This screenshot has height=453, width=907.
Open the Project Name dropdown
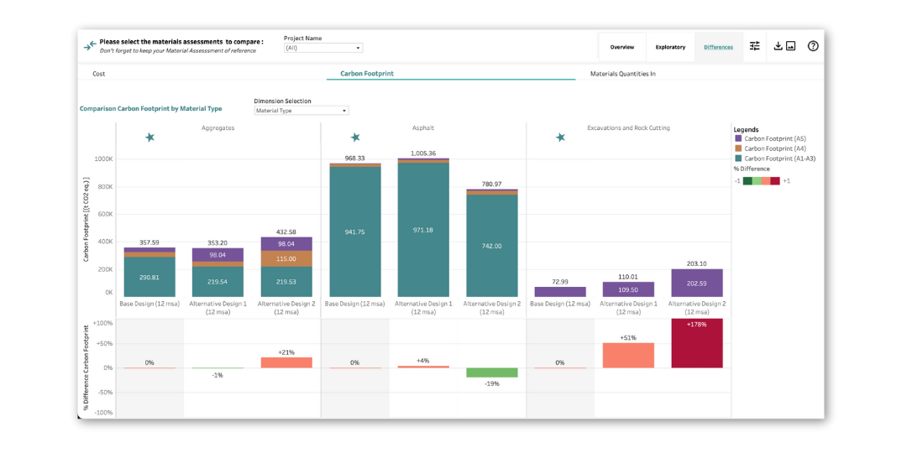coord(323,48)
